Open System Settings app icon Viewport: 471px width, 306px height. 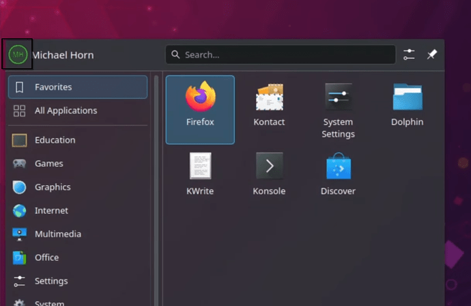coord(338,110)
